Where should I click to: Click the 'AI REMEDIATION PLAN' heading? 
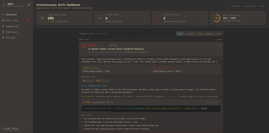click(x=95, y=86)
